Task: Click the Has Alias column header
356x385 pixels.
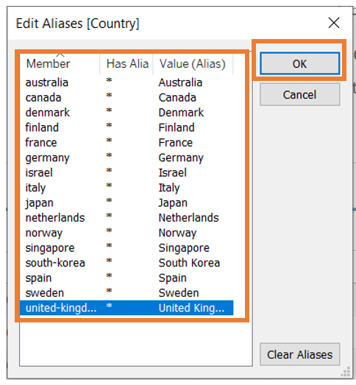Action: tap(127, 64)
